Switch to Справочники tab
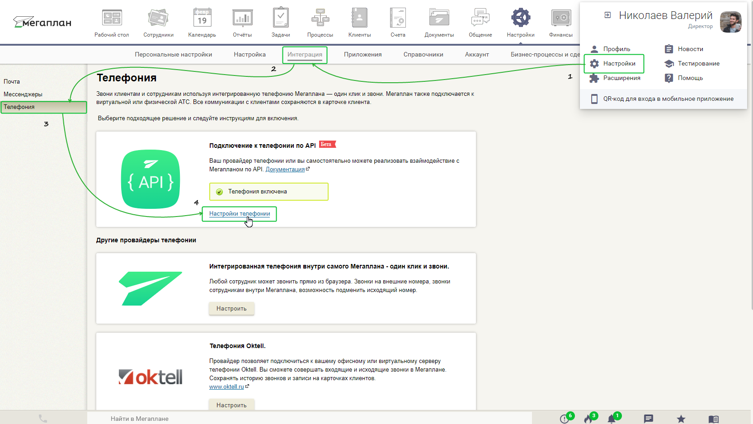 coord(423,54)
